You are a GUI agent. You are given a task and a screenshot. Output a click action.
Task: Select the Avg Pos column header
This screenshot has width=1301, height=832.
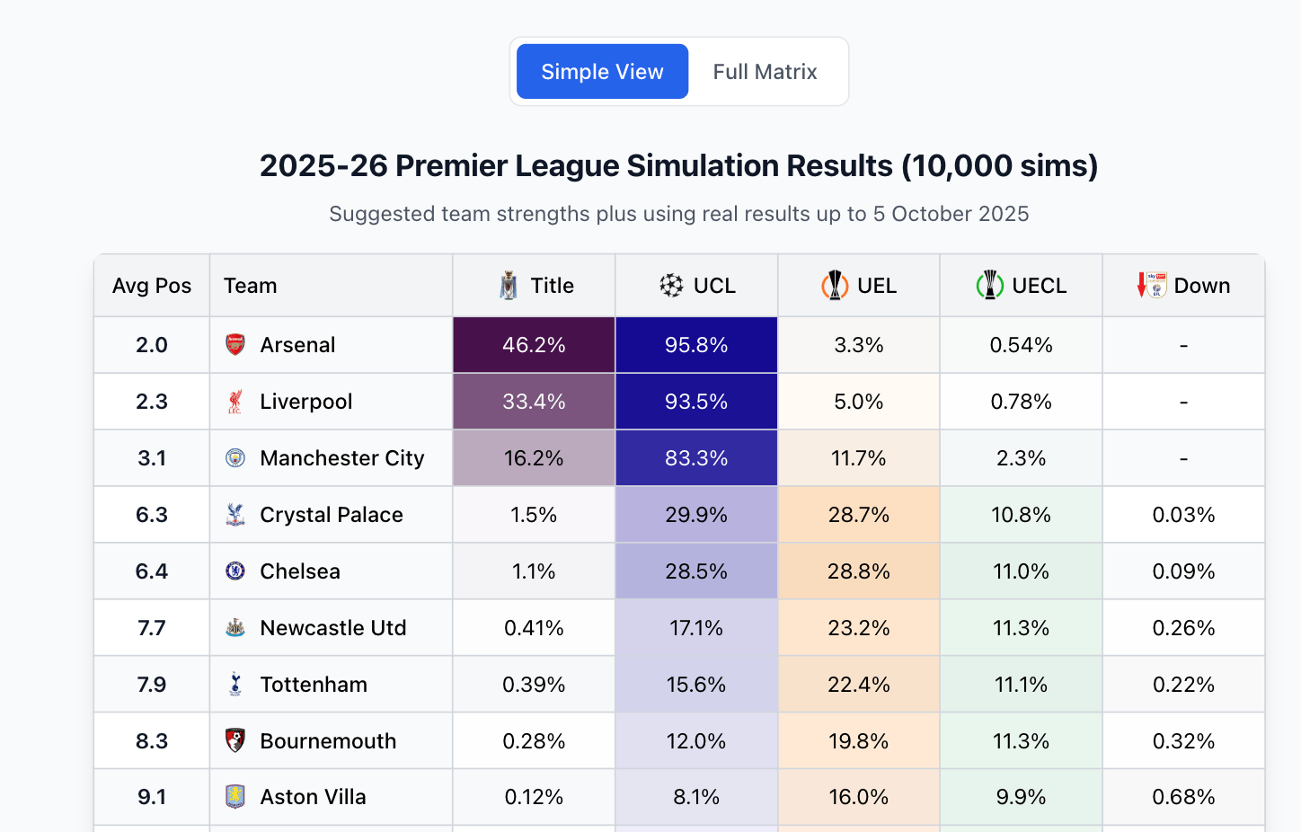tap(152, 286)
